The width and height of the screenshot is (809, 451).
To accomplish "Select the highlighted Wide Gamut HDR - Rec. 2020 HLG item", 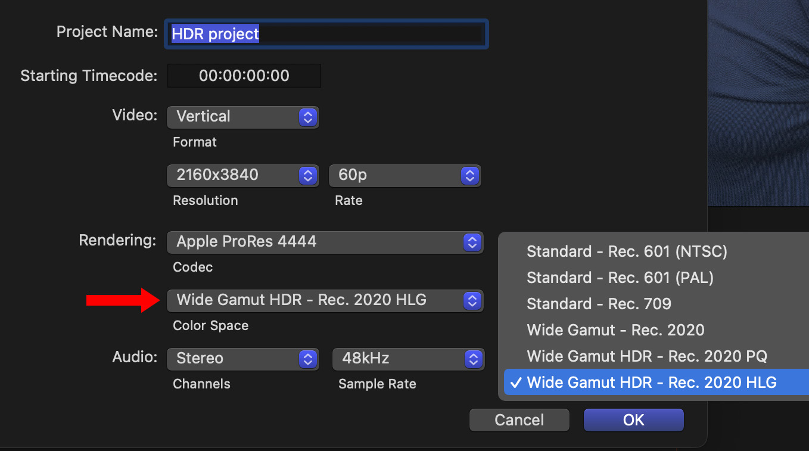I will (x=652, y=382).
